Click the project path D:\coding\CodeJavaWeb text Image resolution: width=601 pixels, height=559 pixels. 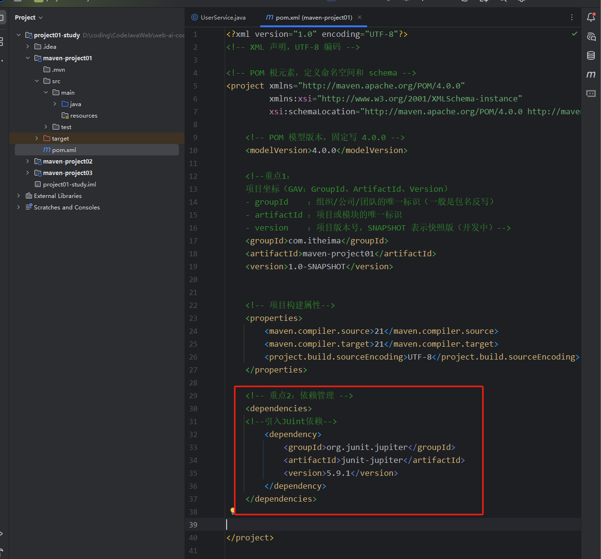pyautogui.click(x=133, y=35)
